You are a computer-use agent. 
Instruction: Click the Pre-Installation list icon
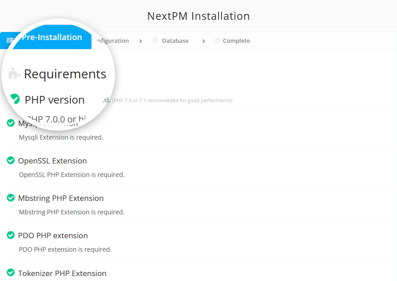(10, 40)
